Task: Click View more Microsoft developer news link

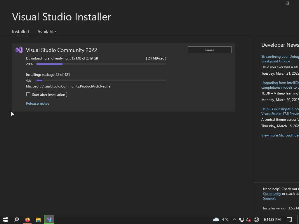Action: coord(280,135)
